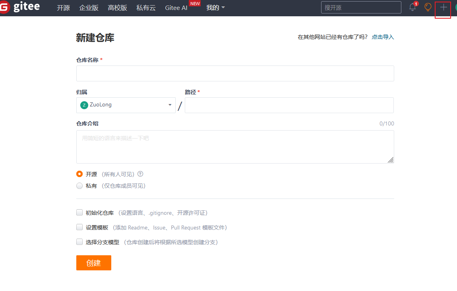This screenshot has height=291, width=457.
Task: Click the Gitee logo icon
Action: [x=4, y=8]
